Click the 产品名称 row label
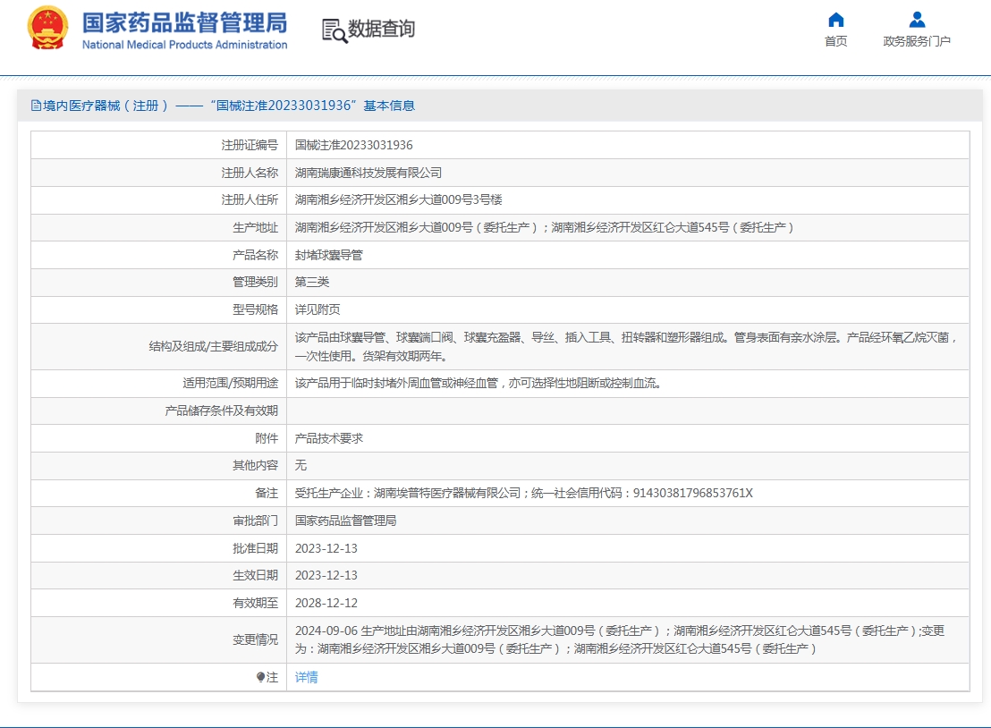Screen dimensions: 991x728 click(x=255, y=255)
